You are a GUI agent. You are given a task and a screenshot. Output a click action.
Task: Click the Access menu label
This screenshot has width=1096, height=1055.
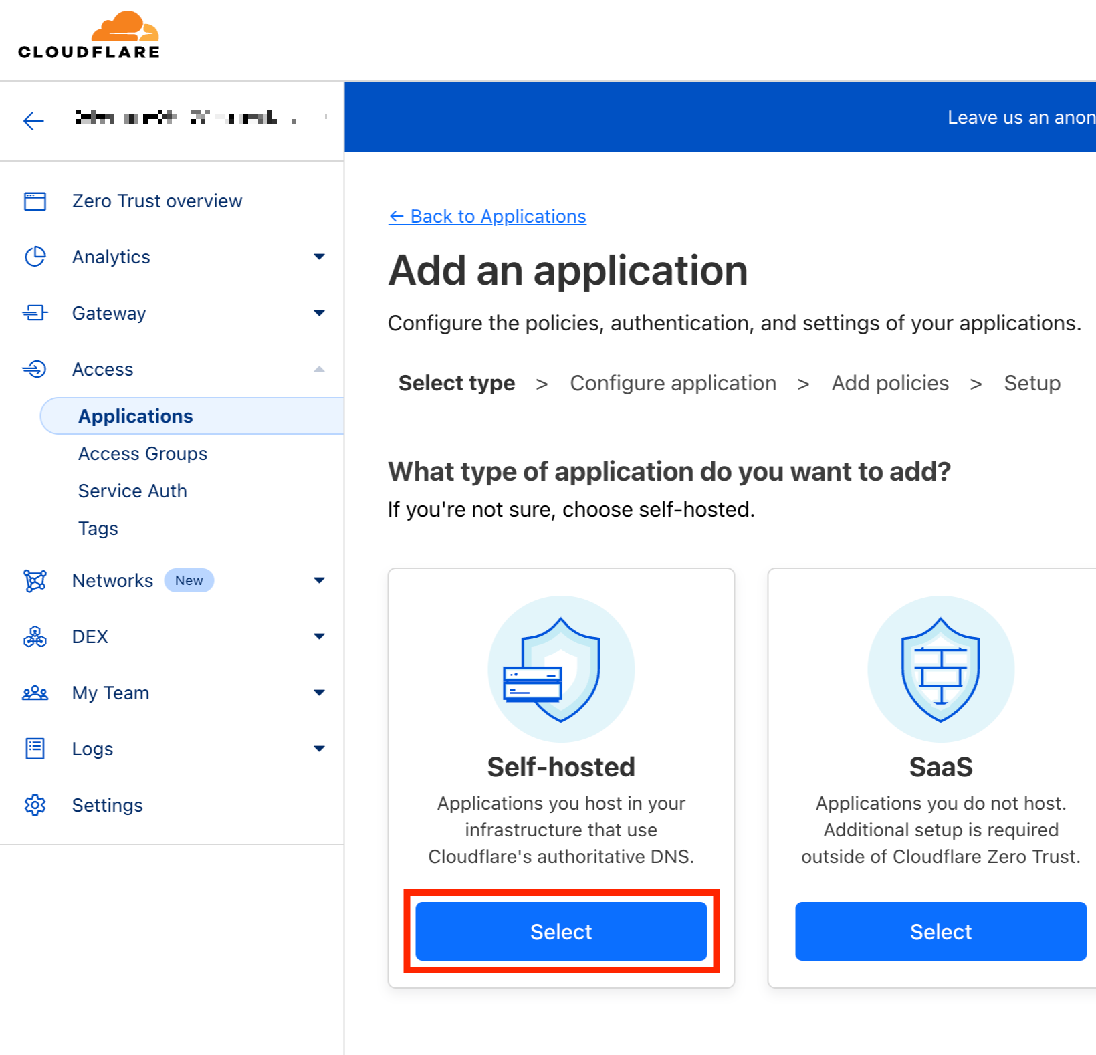(103, 369)
